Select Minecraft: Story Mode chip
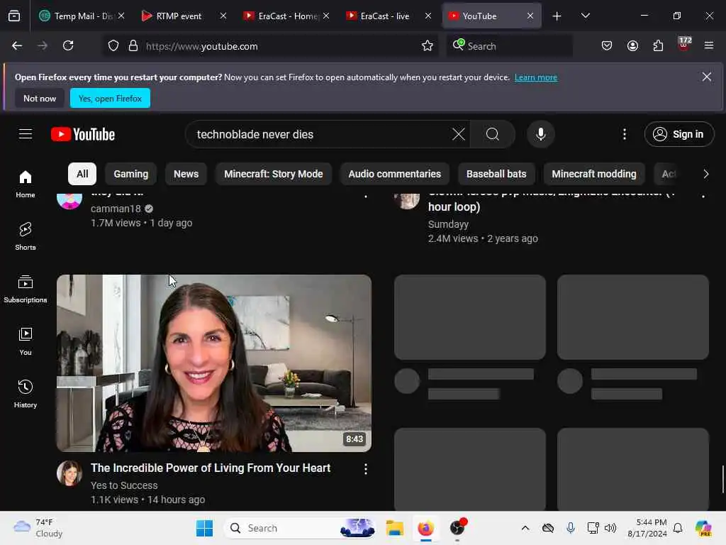Image resolution: width=726 pixels, height=545 pixels. (x=274, y=175)
